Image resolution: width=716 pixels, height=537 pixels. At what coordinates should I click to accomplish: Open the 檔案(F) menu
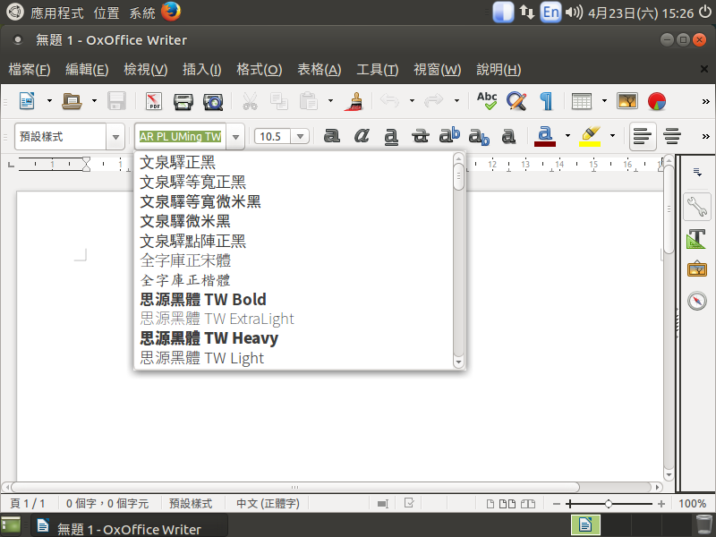[30, 70]
